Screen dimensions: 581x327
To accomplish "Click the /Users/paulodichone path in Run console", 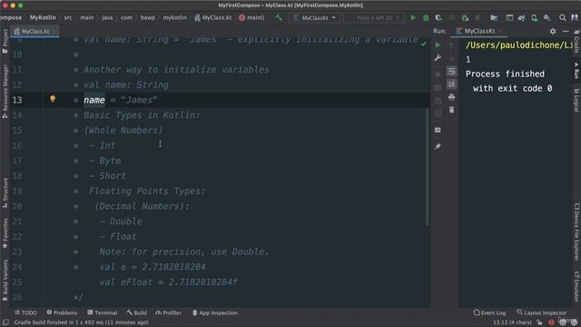I will [518, 45].
